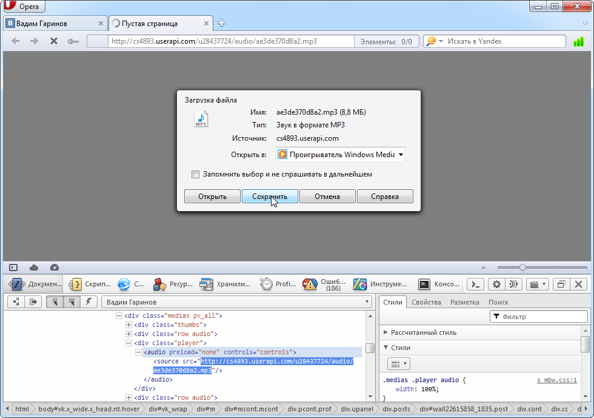Toggle the update DOM lightning icon
The image size is (594, 418).
(x=88, y=302)
